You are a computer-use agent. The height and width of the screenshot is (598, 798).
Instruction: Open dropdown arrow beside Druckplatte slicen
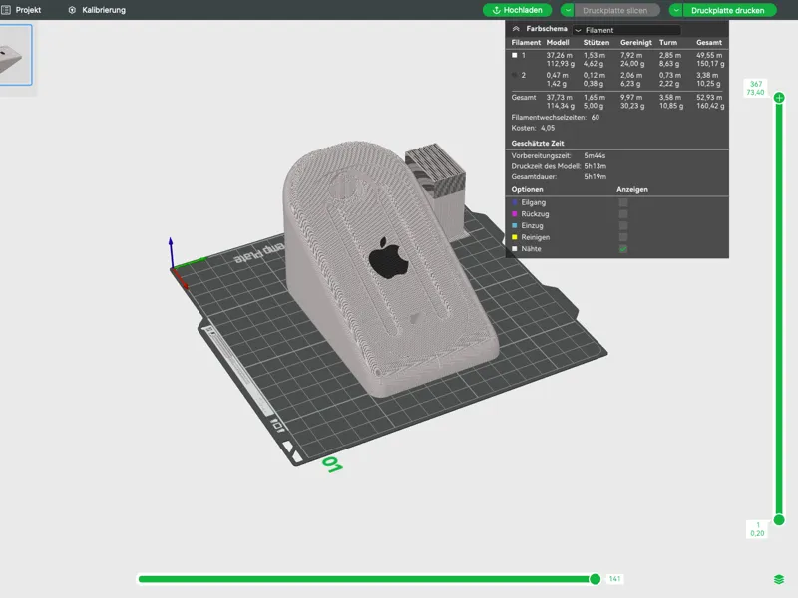click(568, 10)
